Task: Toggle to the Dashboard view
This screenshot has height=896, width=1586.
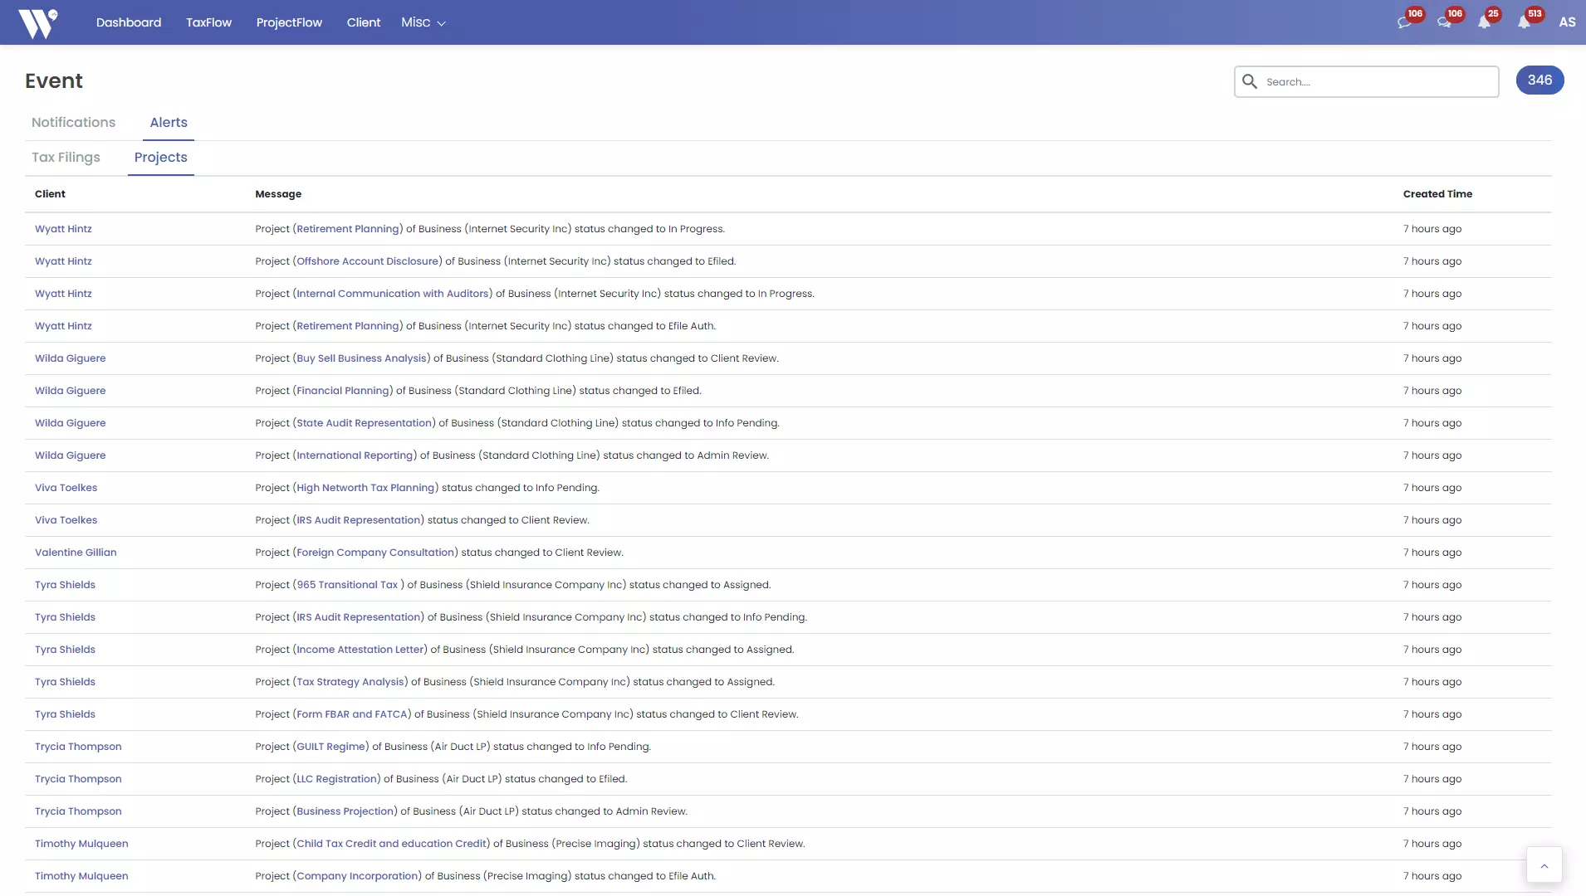Action: pos(129,22)
